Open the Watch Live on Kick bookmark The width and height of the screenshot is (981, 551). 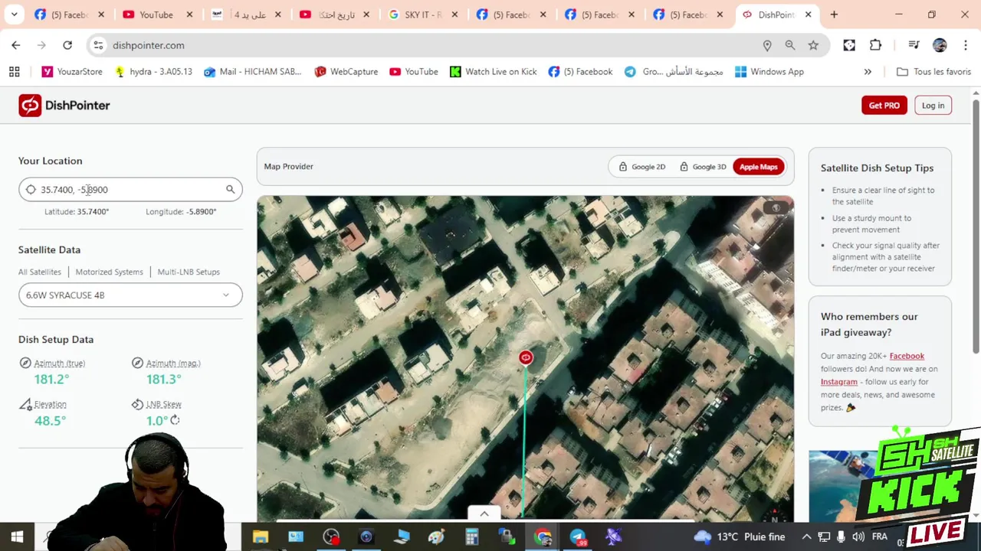click(493, 72)
